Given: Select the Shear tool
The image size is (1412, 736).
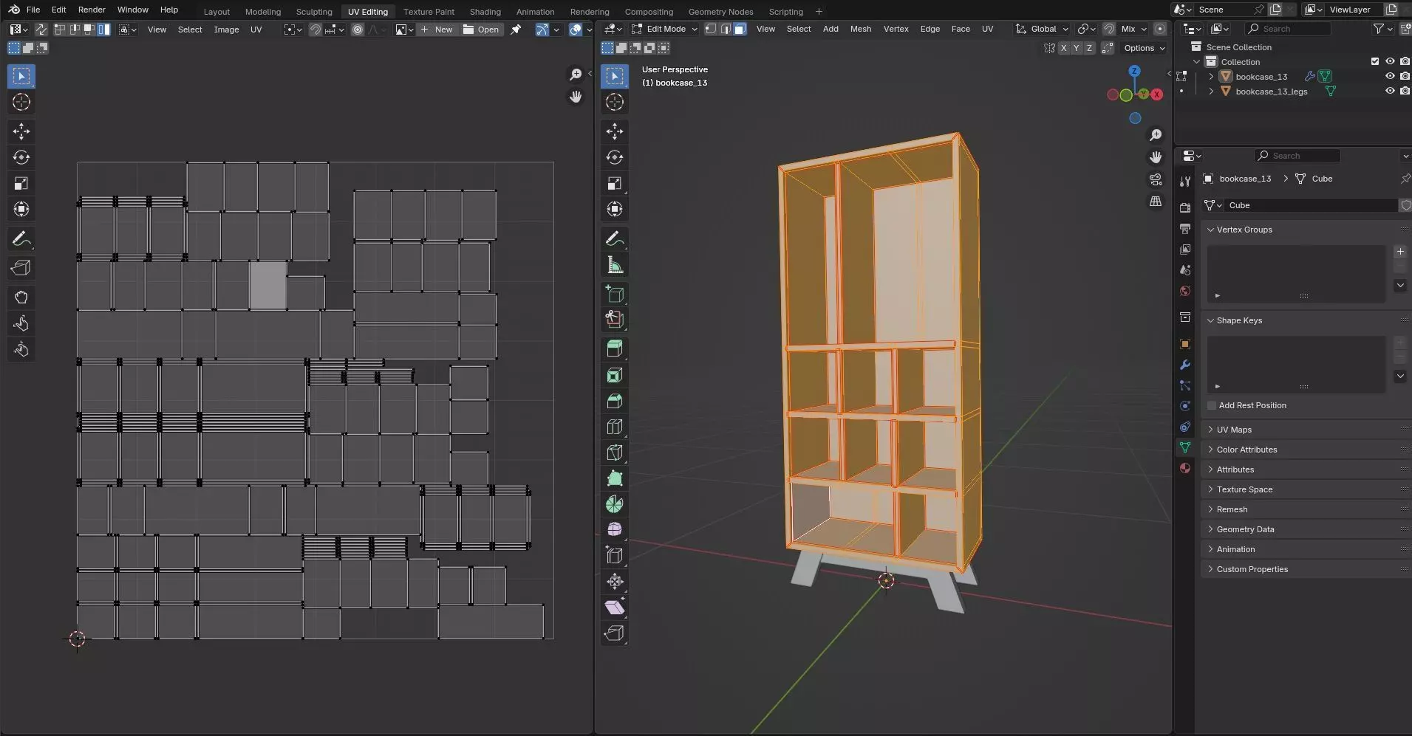Looking at the screenshot, I should [615, 608].
